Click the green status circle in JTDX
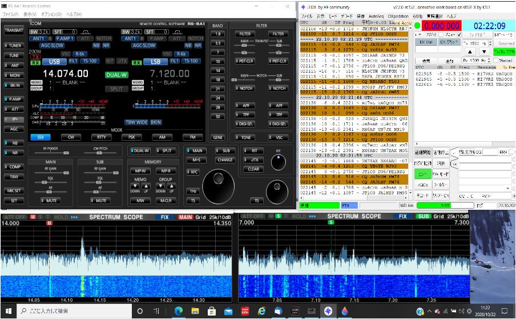The height and width of the screenshot is (319, 516). tap(417, 26)
